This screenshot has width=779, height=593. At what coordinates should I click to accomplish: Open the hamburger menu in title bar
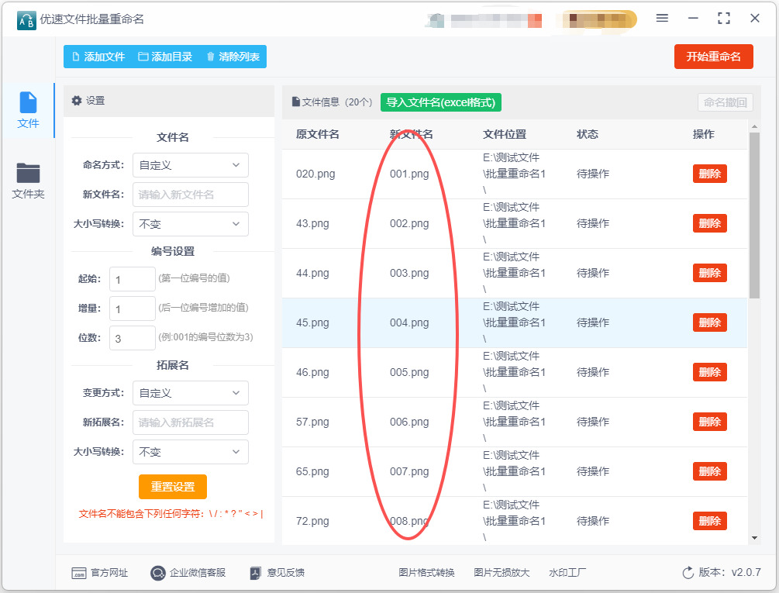click(662, 18)
